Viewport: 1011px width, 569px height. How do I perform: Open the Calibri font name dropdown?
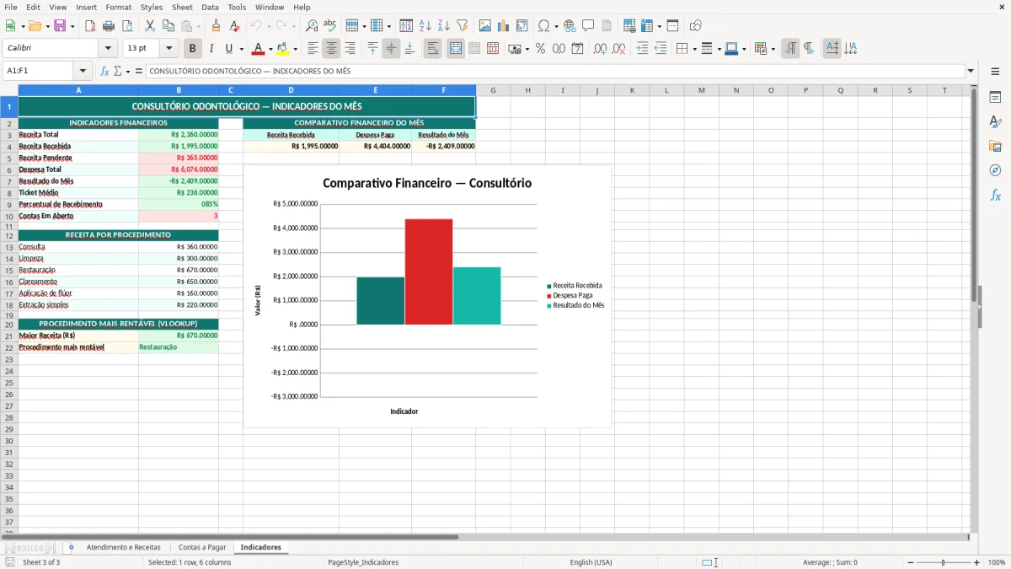click(x=108, y=49)
